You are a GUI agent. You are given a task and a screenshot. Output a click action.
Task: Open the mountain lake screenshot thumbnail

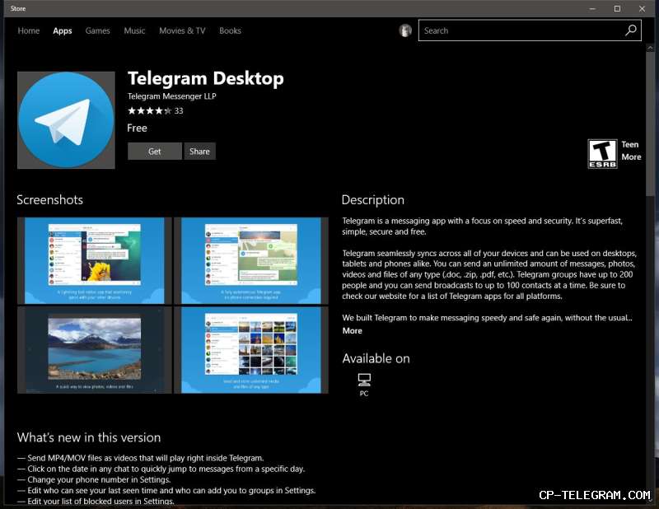pyautogui.click(x=92, y=349)
